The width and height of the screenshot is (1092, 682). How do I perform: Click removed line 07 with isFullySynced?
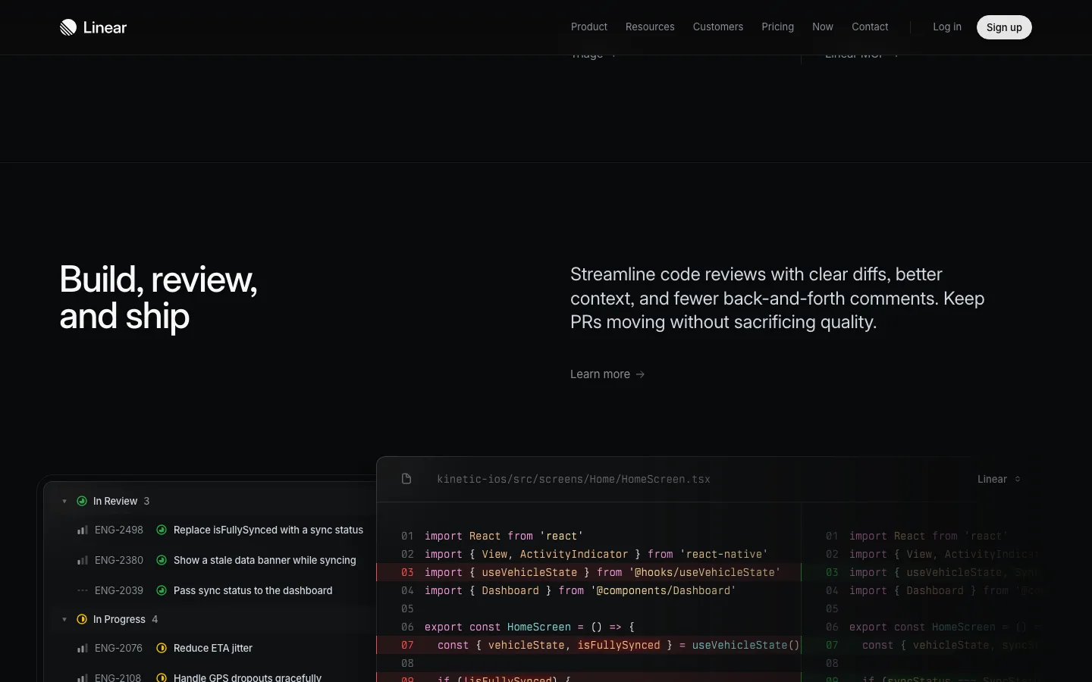[589, 645]
